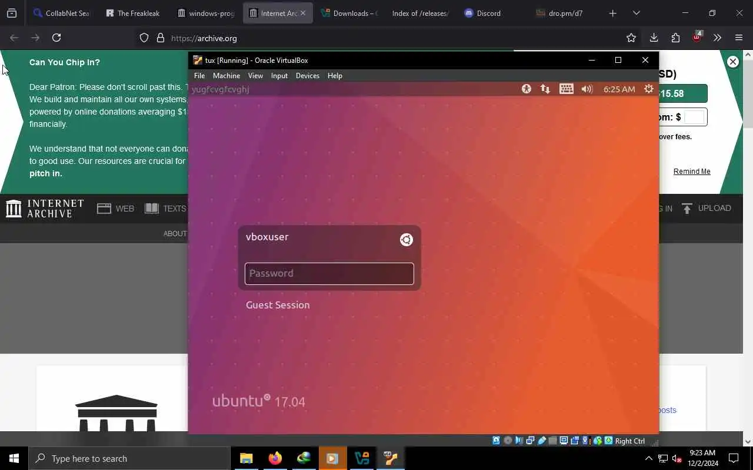Open VirtualBox File menu
753x470 pixels.
[199, 76]
